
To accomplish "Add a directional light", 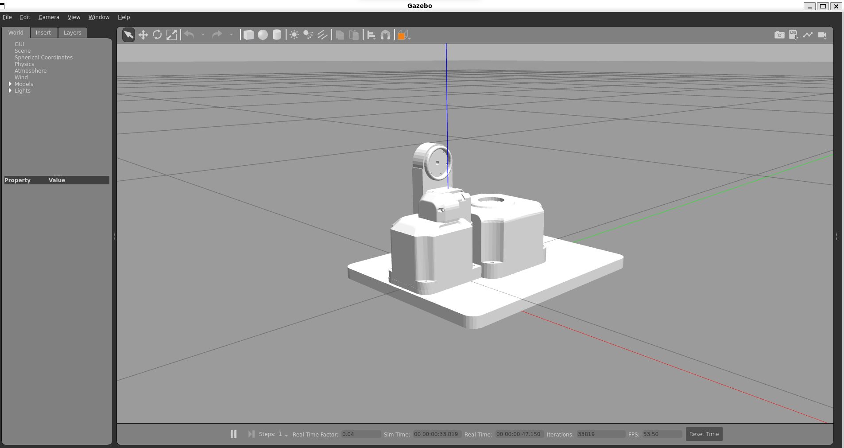I will (x=322, y=35).
